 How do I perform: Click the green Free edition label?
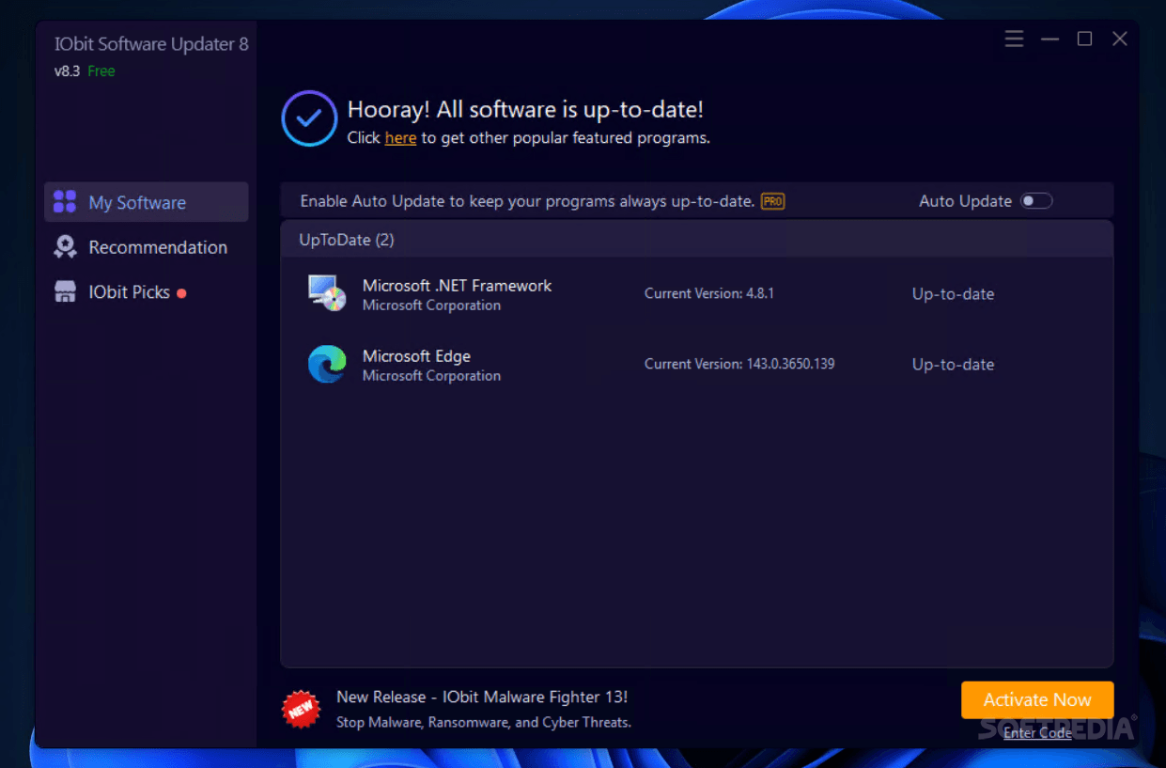pyautogui.click(x=101, y=71)
